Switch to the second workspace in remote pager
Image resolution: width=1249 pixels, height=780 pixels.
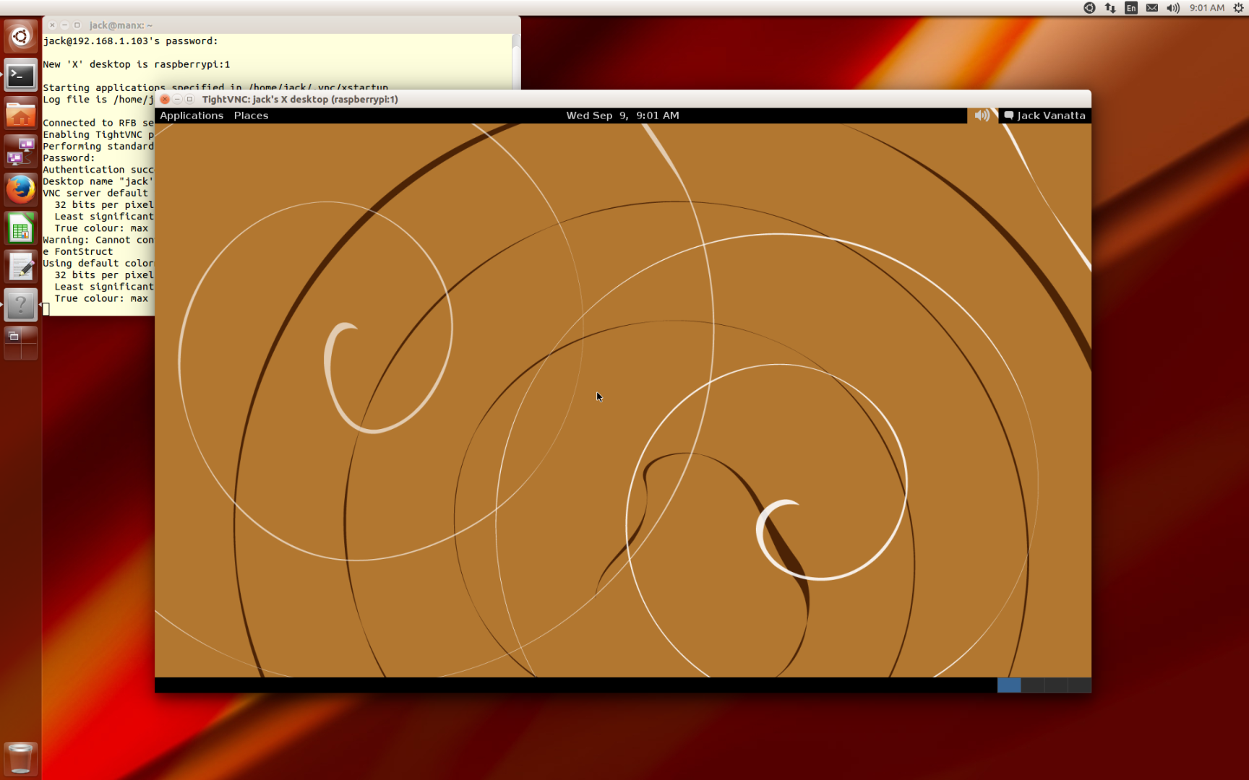point(1032,685)
